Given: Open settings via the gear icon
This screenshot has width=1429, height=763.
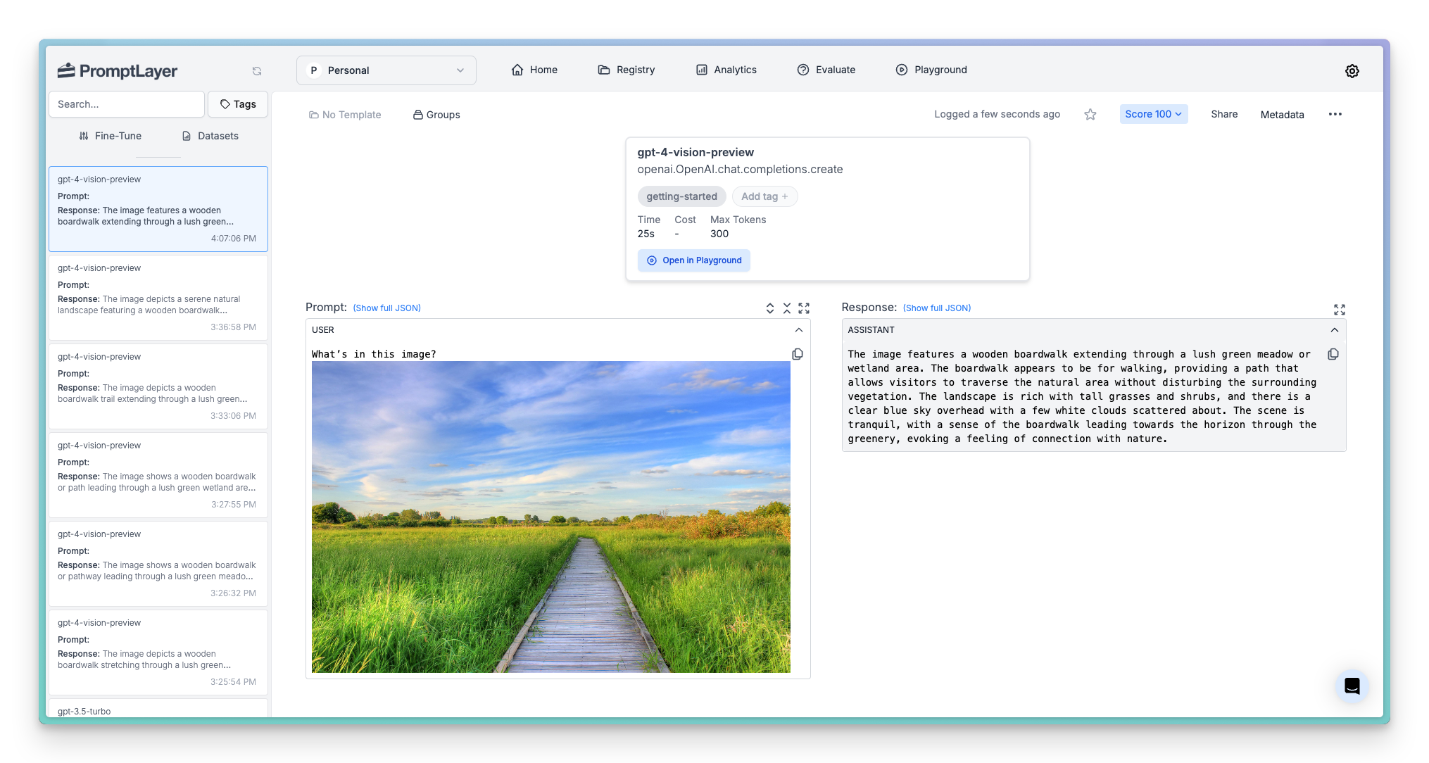Looking at the screenshot, I should pyautogui.click(x=1352, y=71).
